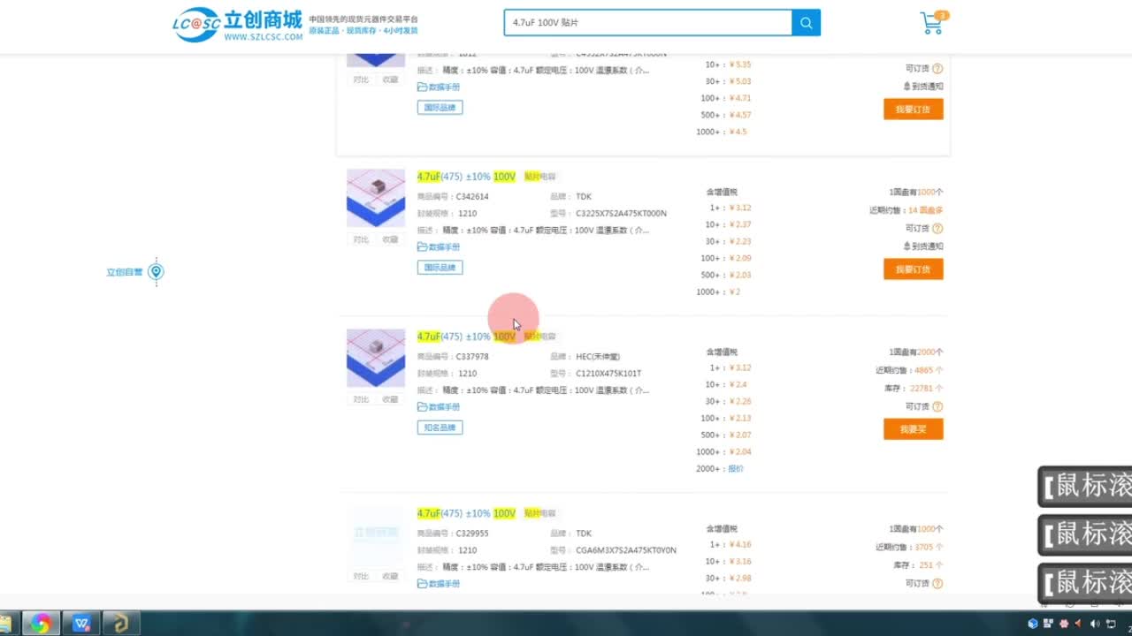Screen dimensions: 1132x636
Task: Open 数据手册 for the topmost 1812 product
Action: pyautogui.click(x=439, y=87)
